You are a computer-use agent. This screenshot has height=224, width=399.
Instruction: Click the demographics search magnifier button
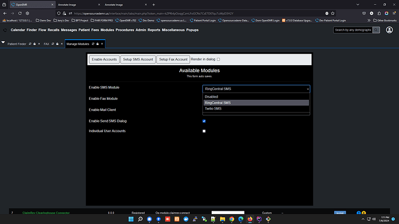point(376,30)
